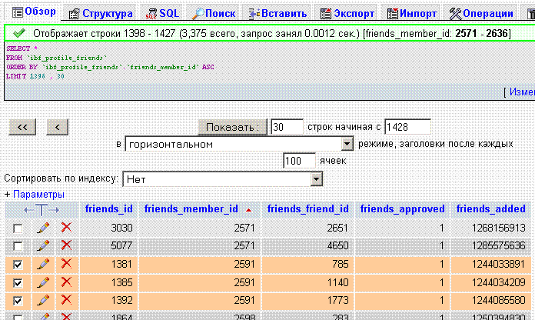Sort by friends_approved column header

coord(403,208)
